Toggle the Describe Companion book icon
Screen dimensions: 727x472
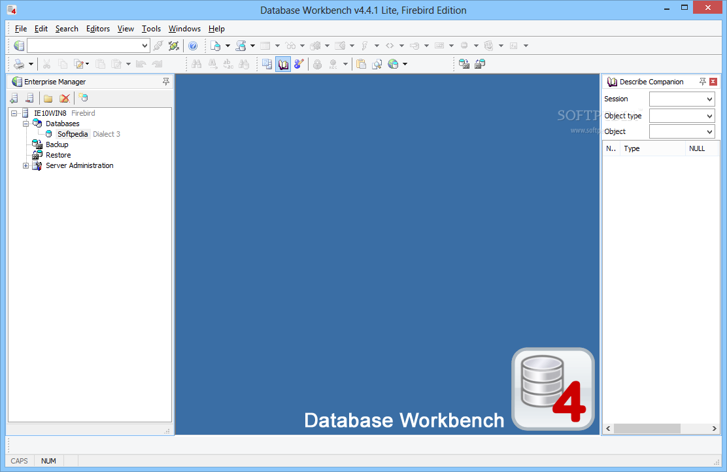click(x=283, y=64)
